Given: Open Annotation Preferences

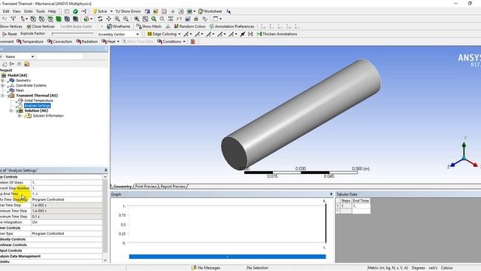Looking at the screenshot, I should point(232,26).
